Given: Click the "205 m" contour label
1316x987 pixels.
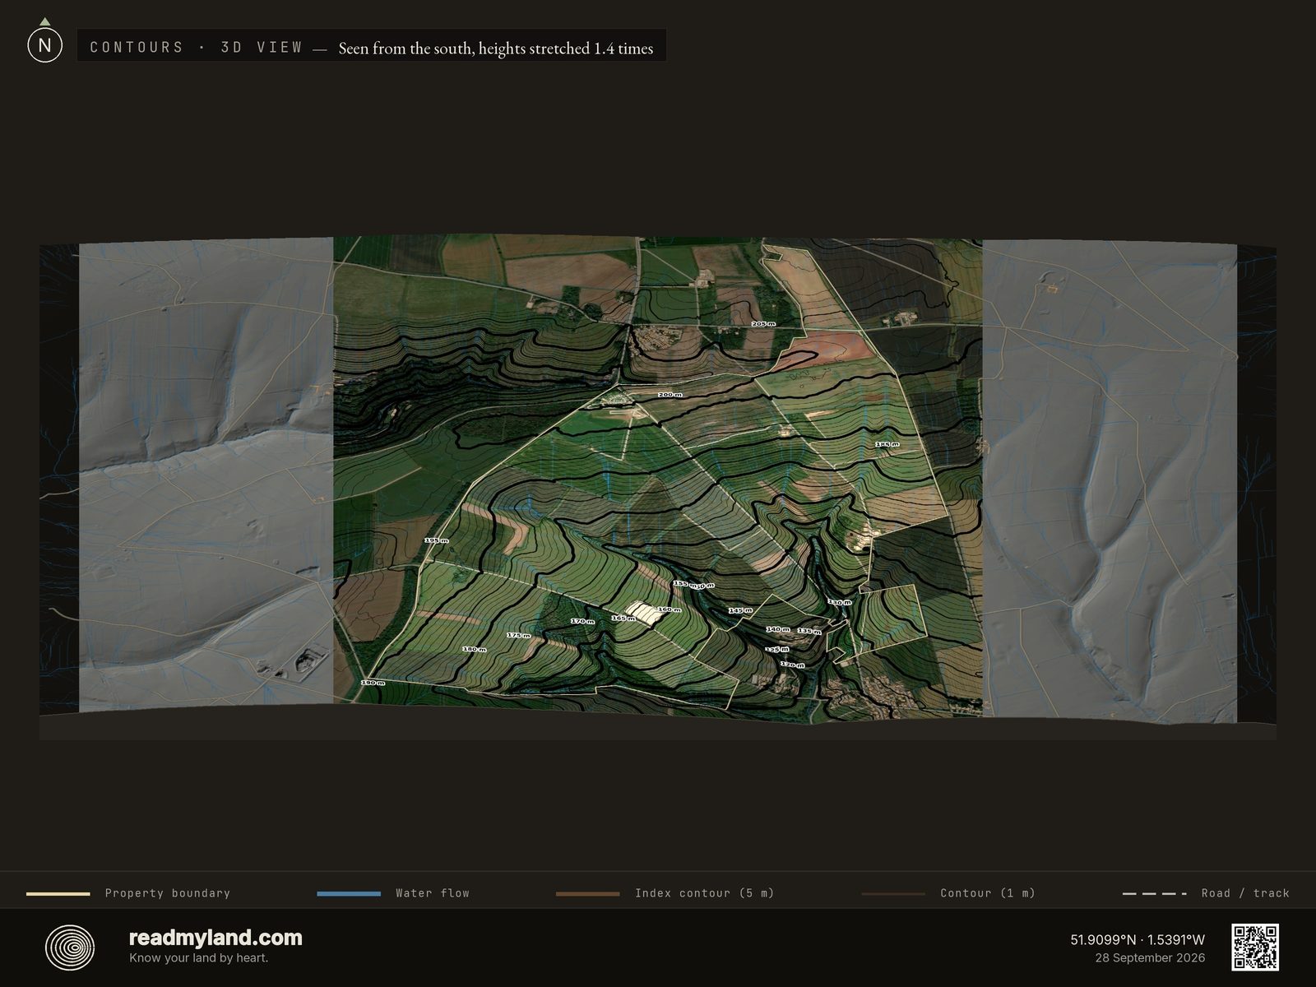Looking at the screenshot, I should click(763, 324).
